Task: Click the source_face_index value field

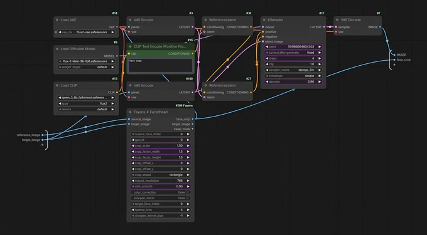Action: click(x=160, y=134)
